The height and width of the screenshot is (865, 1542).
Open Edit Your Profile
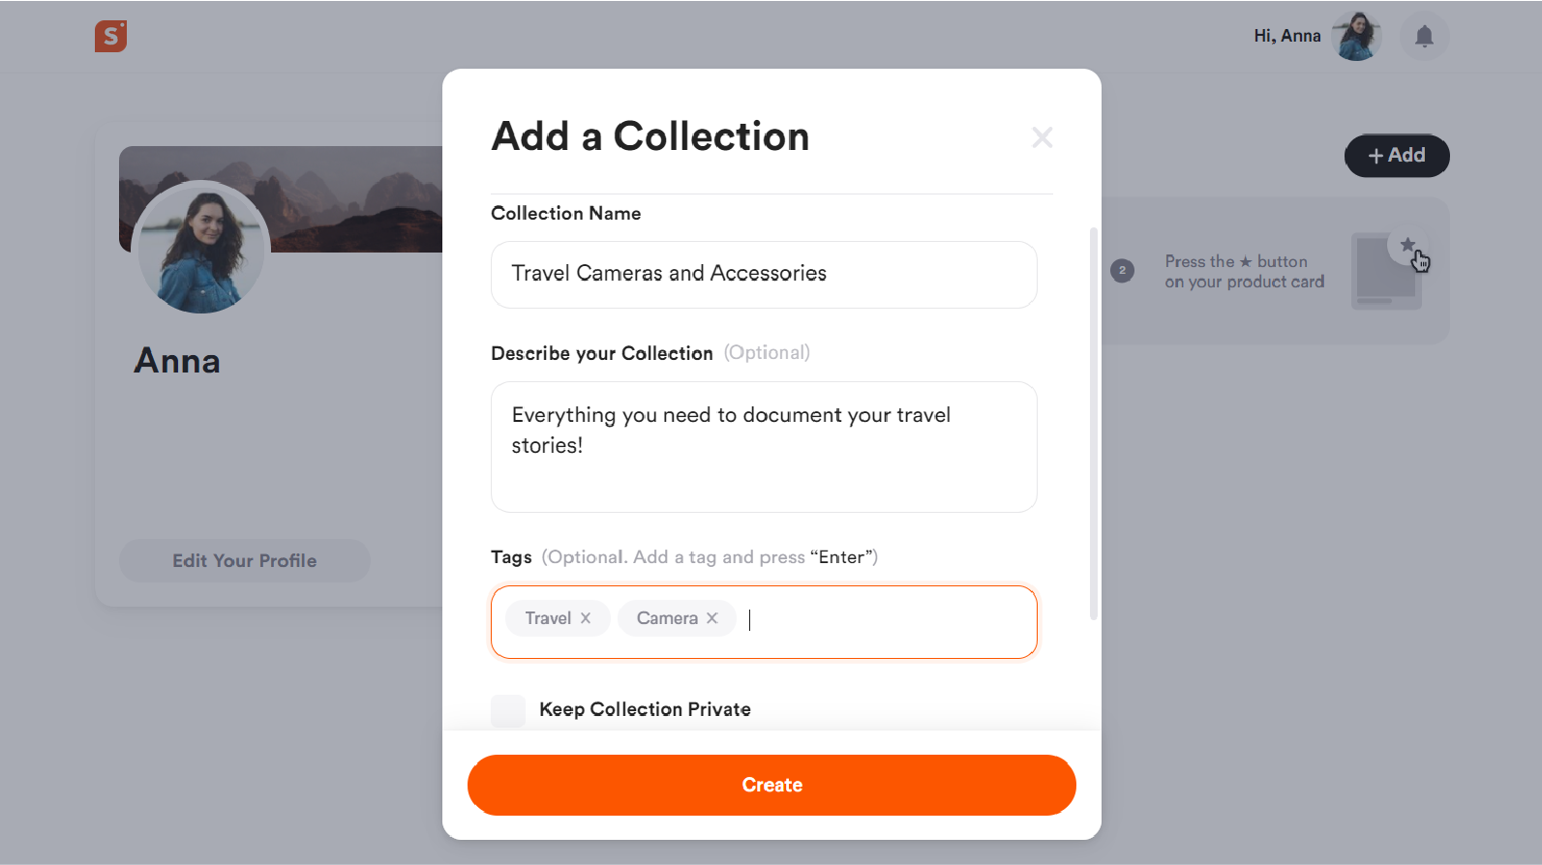(x=244, y=561)
